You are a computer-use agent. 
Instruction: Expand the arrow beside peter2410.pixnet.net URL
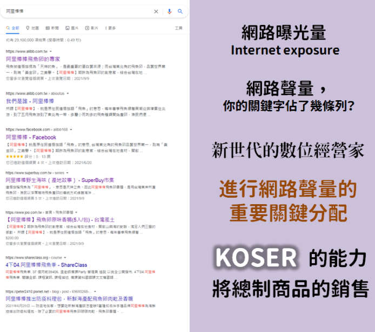pyautogui.click(x=95, y=292)
